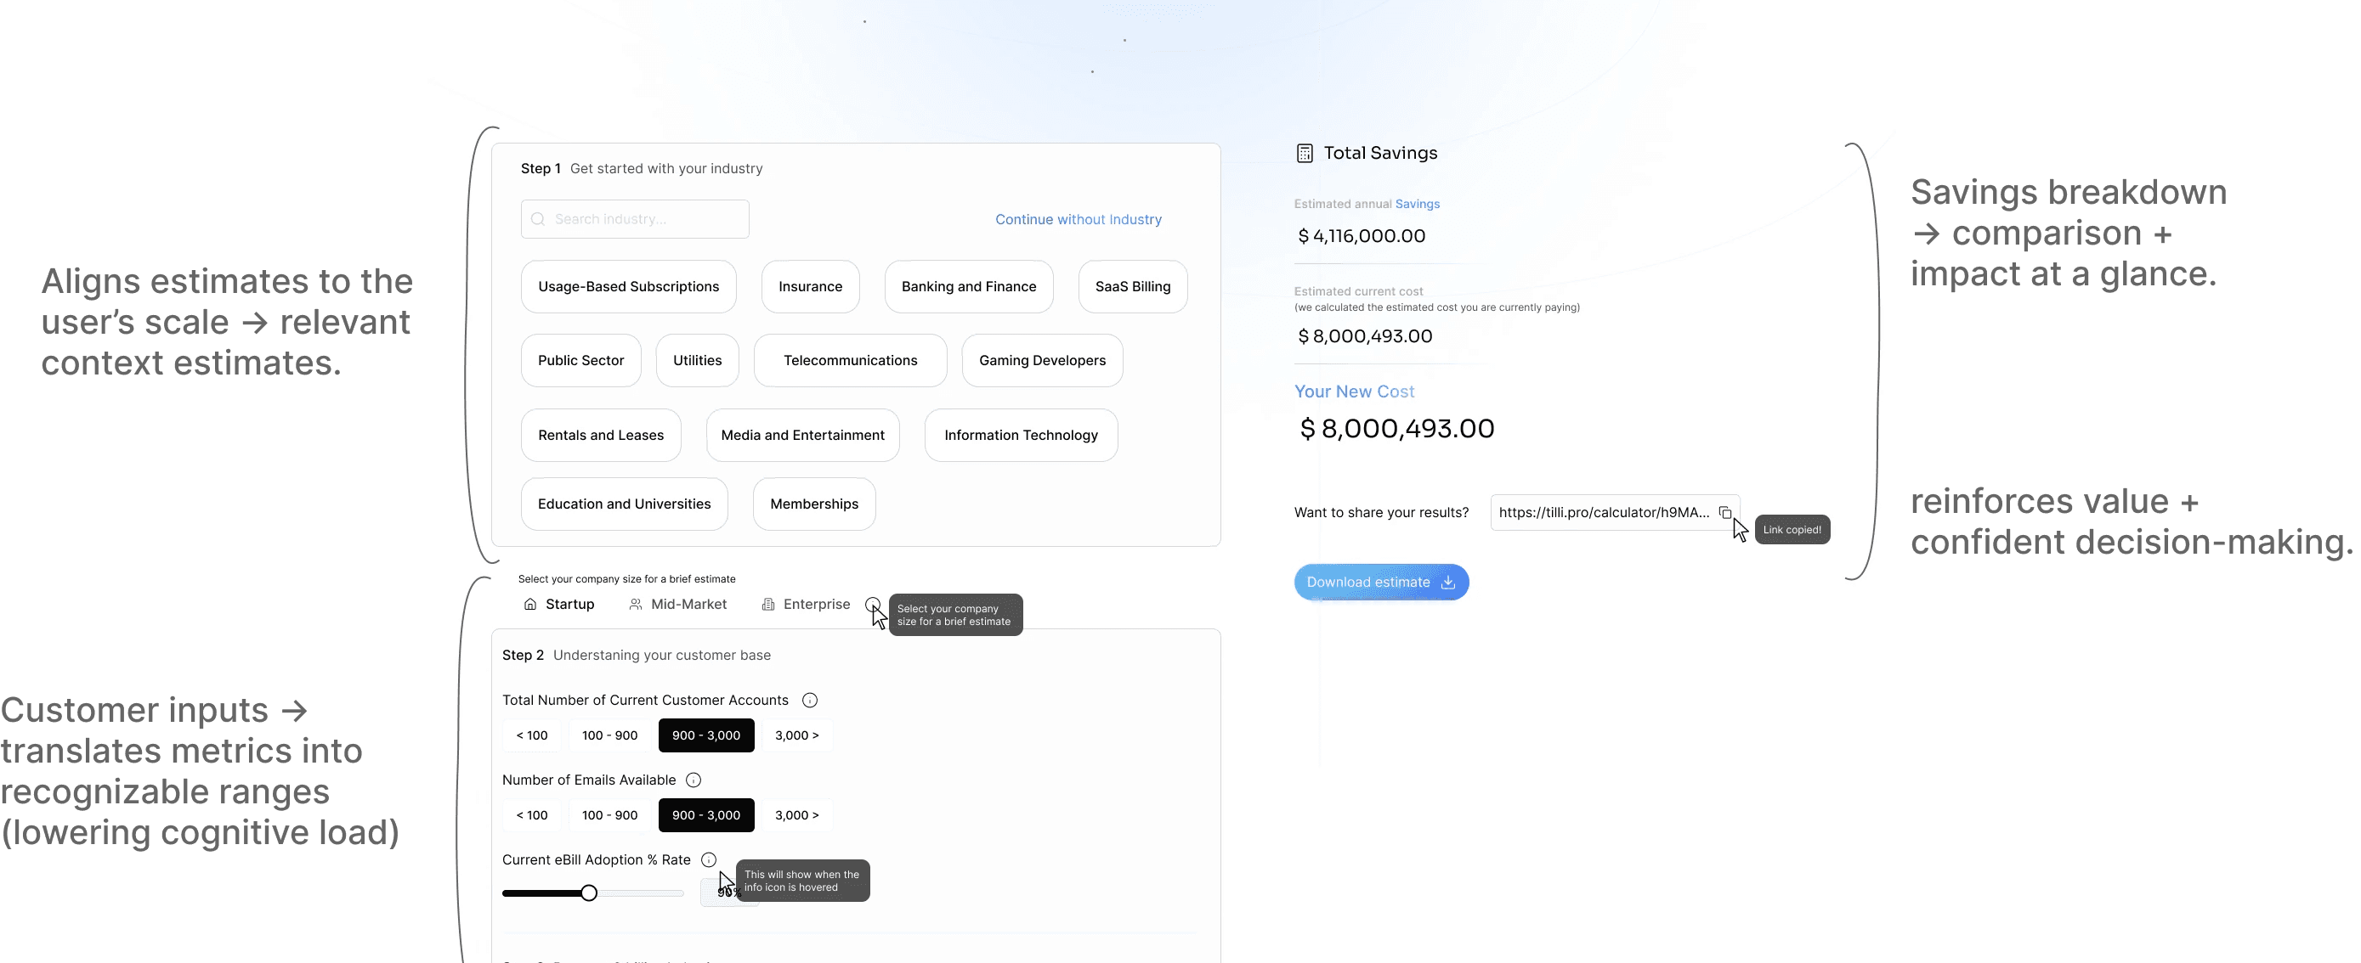Select the Mid-Market company size tab

pos(678,604)
